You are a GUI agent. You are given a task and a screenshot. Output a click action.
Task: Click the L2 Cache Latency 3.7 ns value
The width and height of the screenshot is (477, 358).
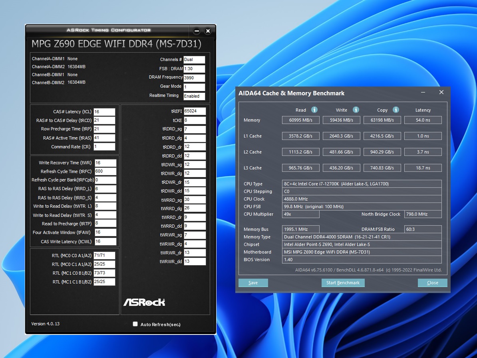(423, 152)
